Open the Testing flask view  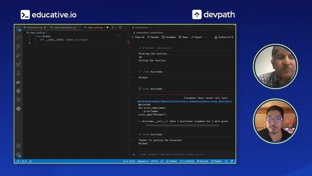pyautogui.click(x=19, y=73)
